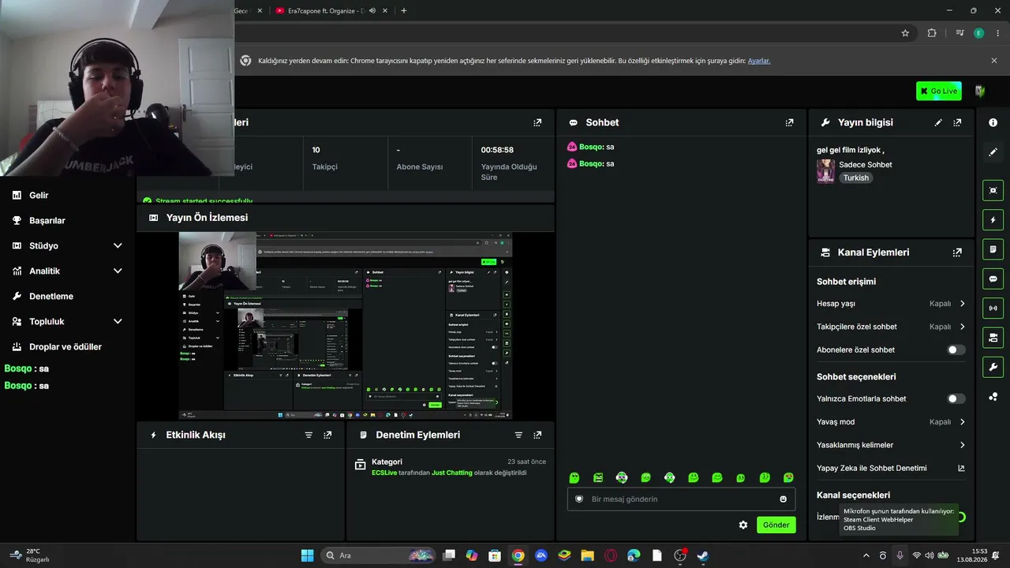Send the chat message with Gönder
Viewport: 1010px width, 568px height.
(776, 525)
